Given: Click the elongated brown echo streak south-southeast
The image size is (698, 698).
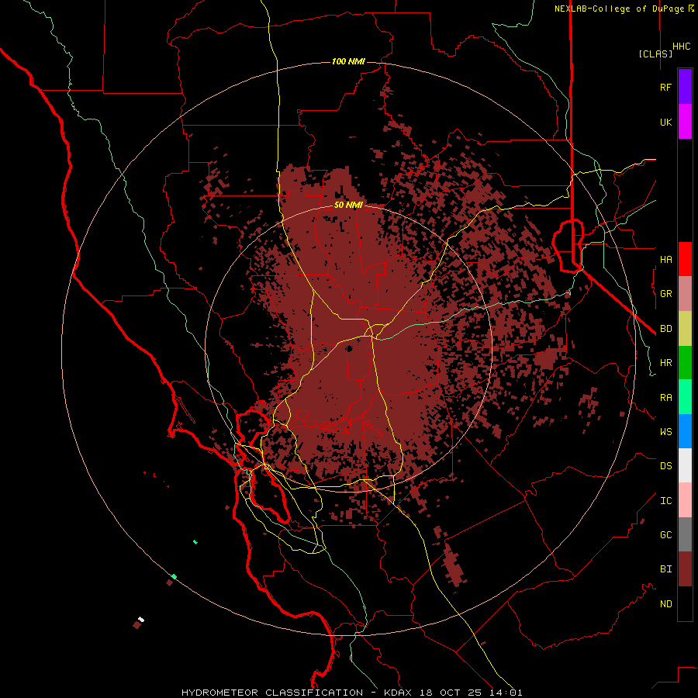Looking at the screenshot, I should (454, 565).
